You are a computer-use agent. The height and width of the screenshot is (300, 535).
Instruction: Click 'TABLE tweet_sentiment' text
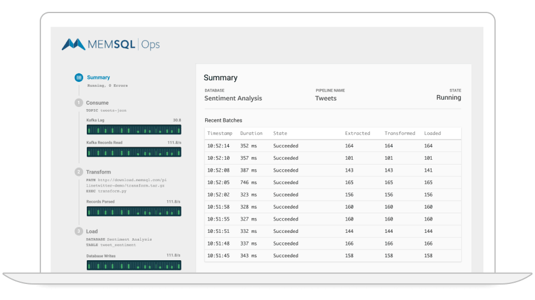(x=111, y=245)
